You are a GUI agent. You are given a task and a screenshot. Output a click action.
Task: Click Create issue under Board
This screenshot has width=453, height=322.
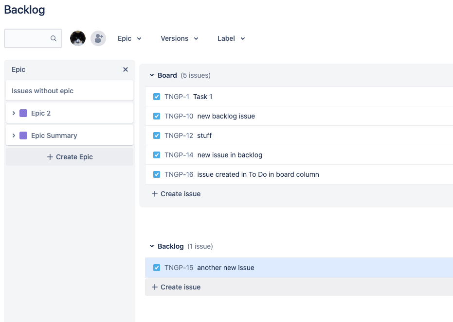[x=176, y=194]
